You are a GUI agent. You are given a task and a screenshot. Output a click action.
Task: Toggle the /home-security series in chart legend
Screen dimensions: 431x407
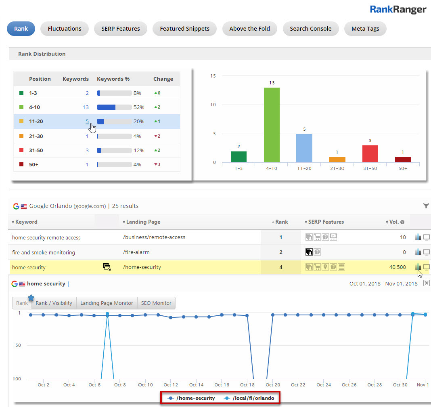192,398
